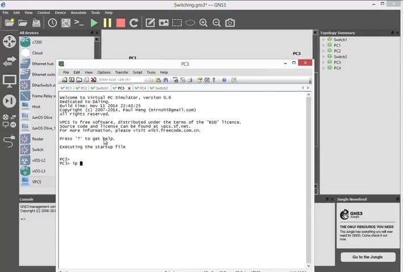Click the SecureCRT Quick Connect icon
This screenshot has width=403, height=272.
tap(72, 80)
